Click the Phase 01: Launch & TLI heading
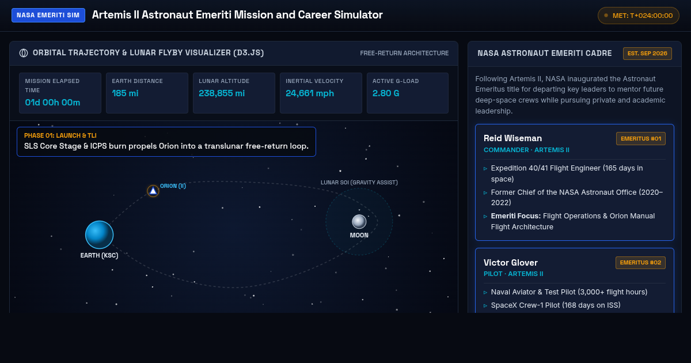 click(x=60, y=135)
